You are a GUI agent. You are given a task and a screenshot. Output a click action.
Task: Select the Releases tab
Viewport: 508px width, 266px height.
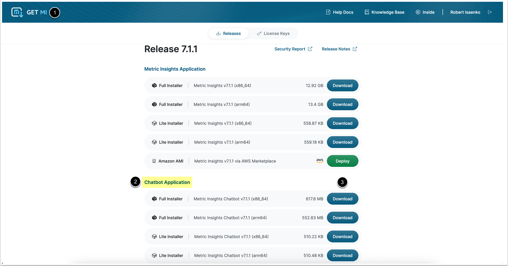click(228, 34)
